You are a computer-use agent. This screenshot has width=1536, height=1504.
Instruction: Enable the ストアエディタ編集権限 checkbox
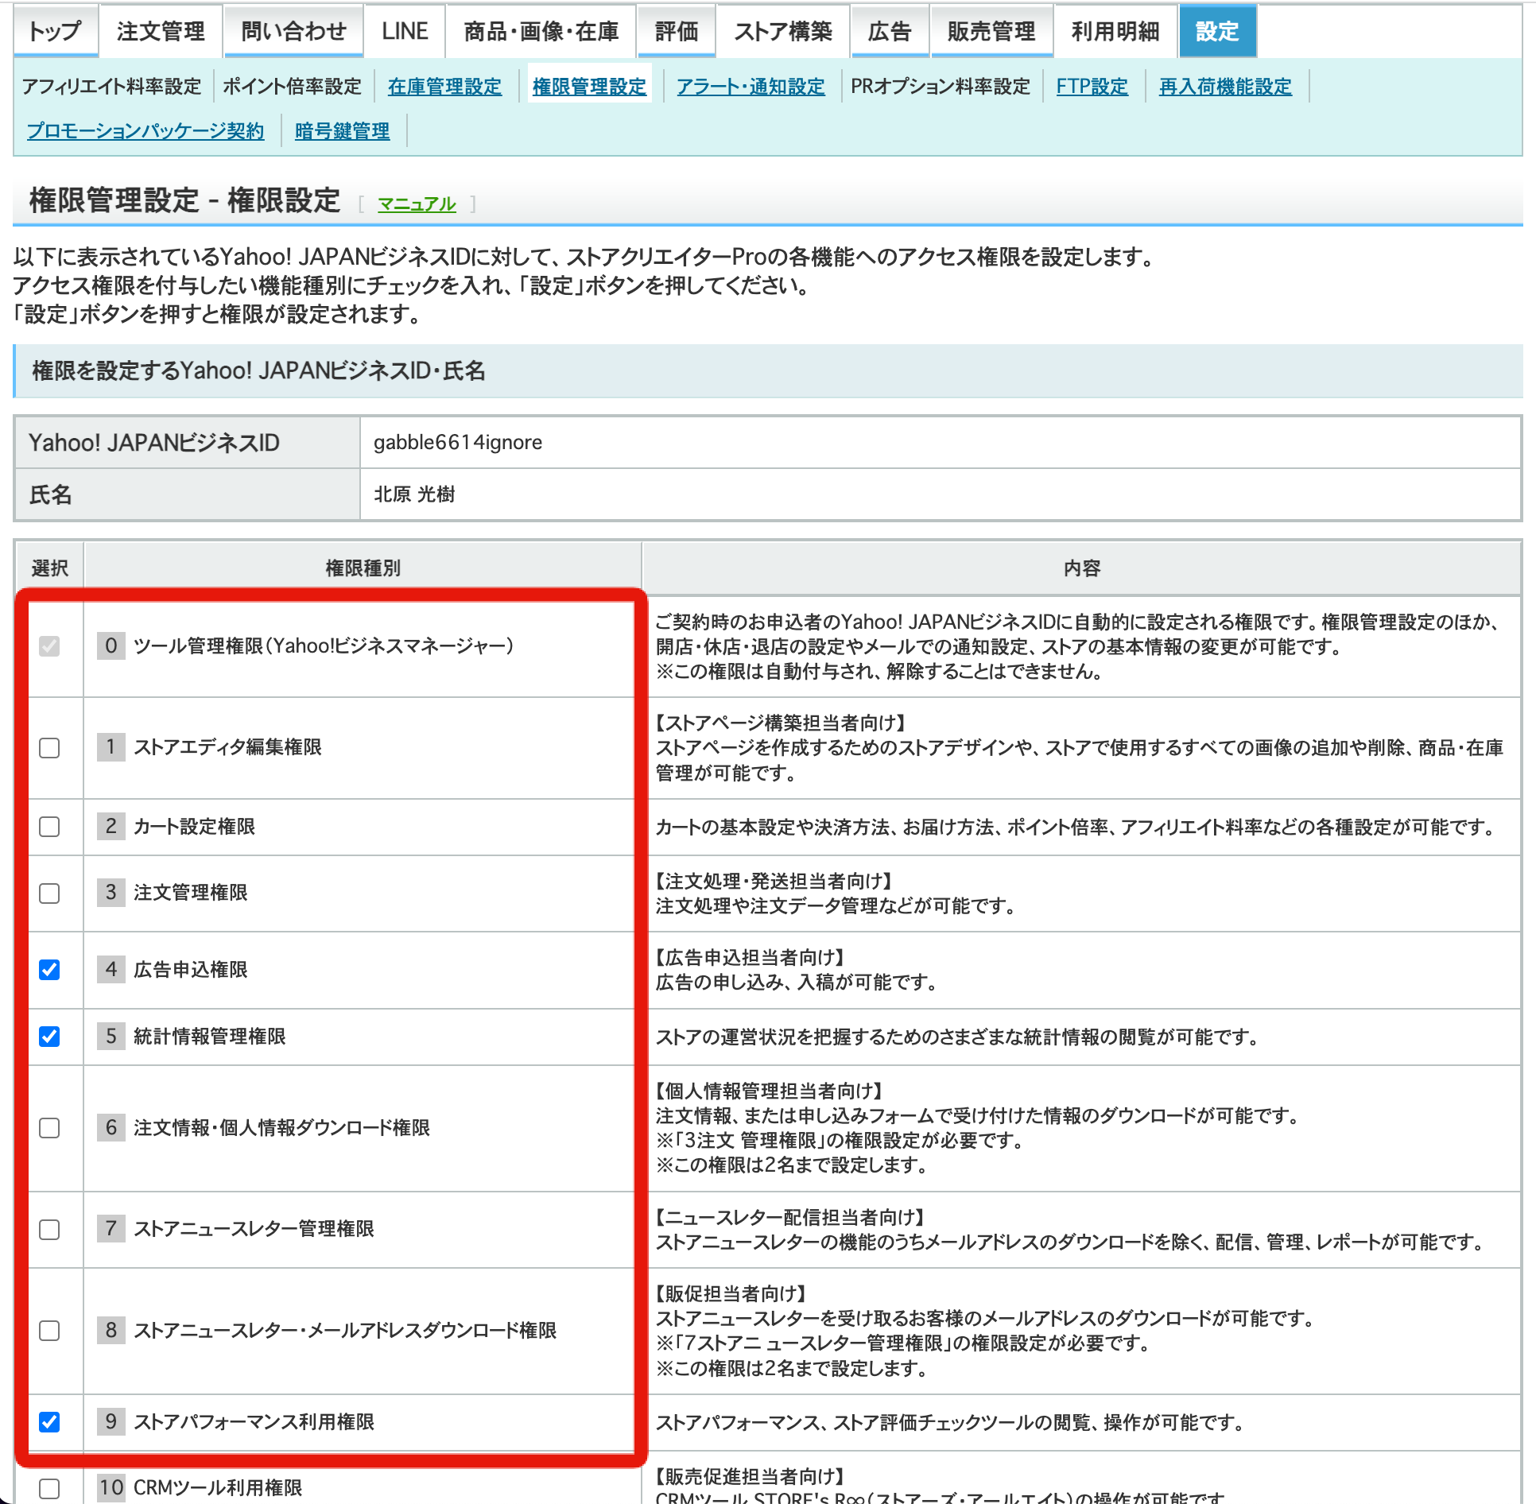tap(50, 748)
